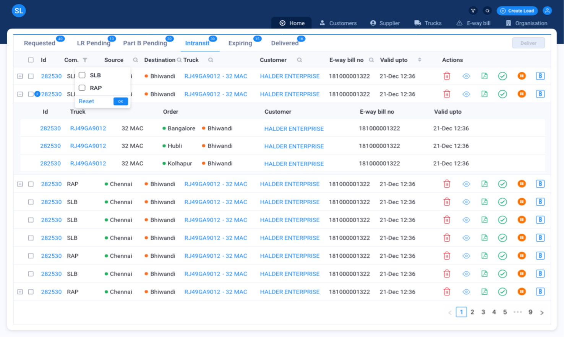
Task: Click the delete trash icon in first row
Action: [447, 76]
